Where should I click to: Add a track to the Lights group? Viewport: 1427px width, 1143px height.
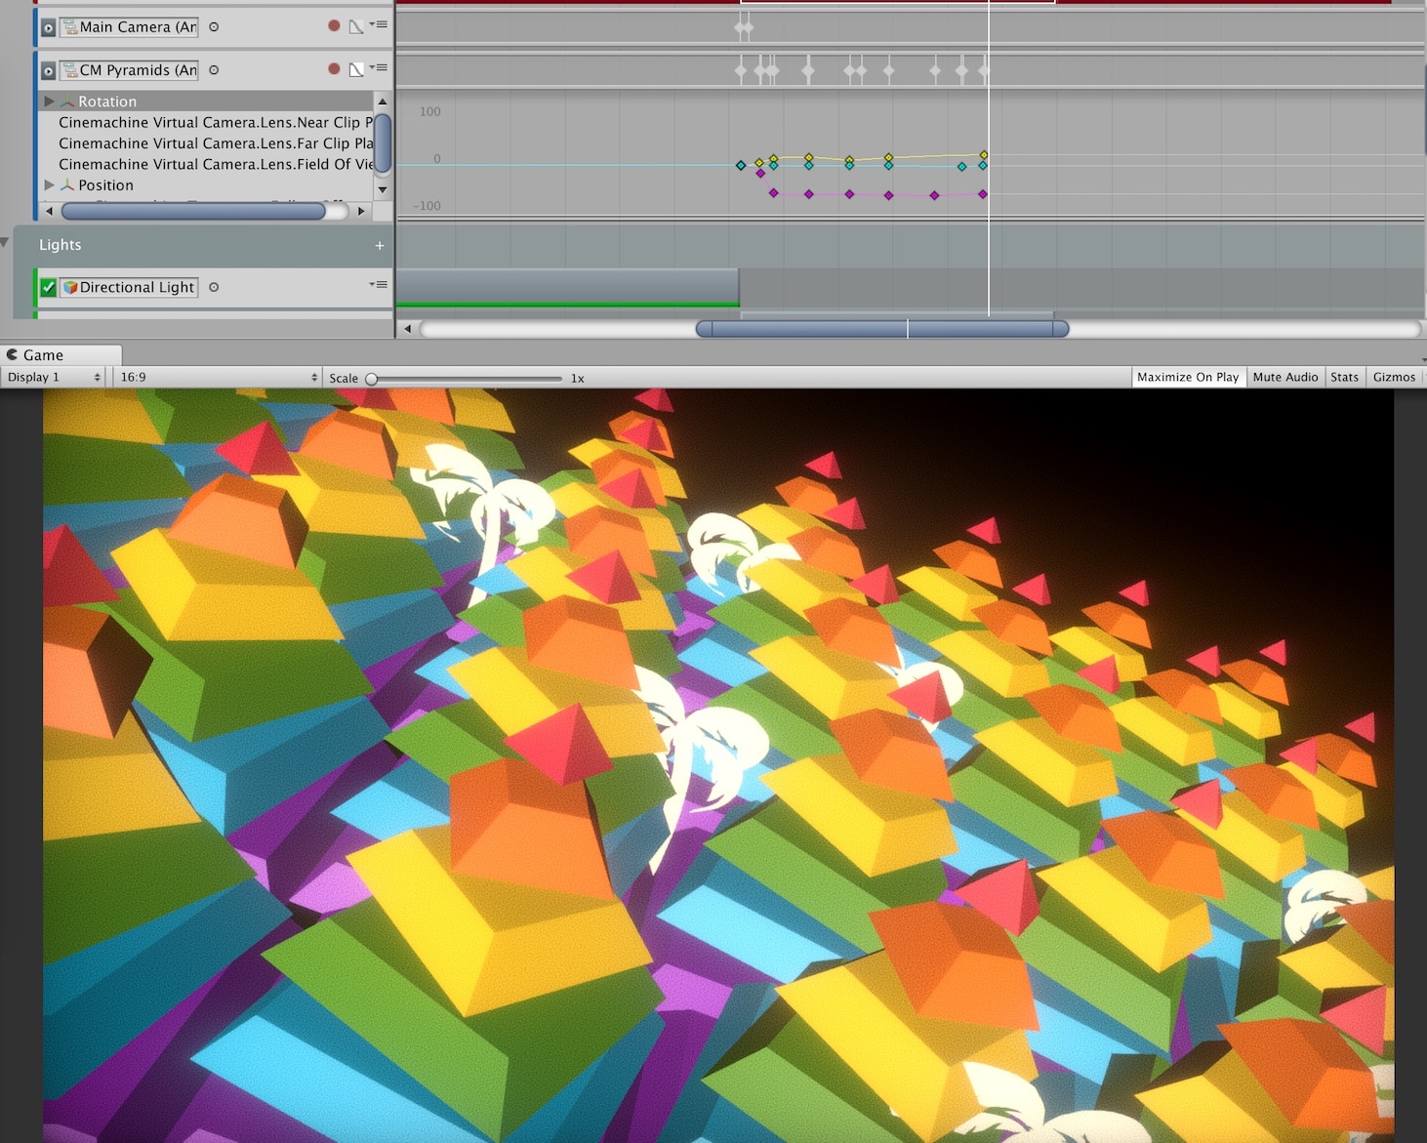click(x=380, y=246)
